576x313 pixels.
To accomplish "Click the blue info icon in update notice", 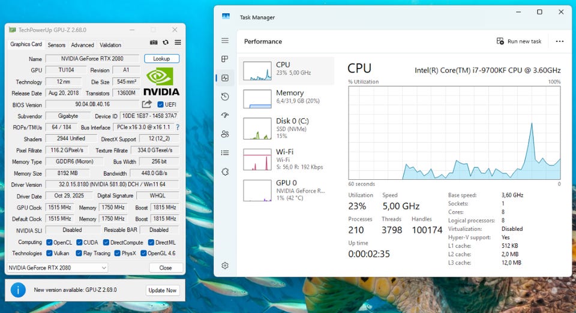I will point(18,290).
